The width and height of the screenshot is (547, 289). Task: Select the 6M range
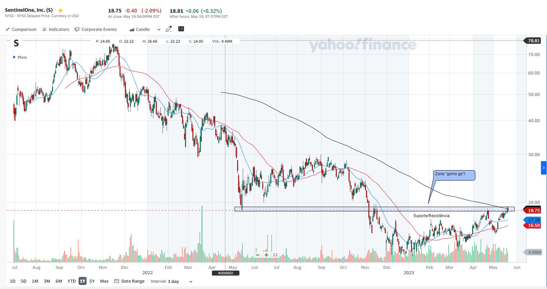59,281
